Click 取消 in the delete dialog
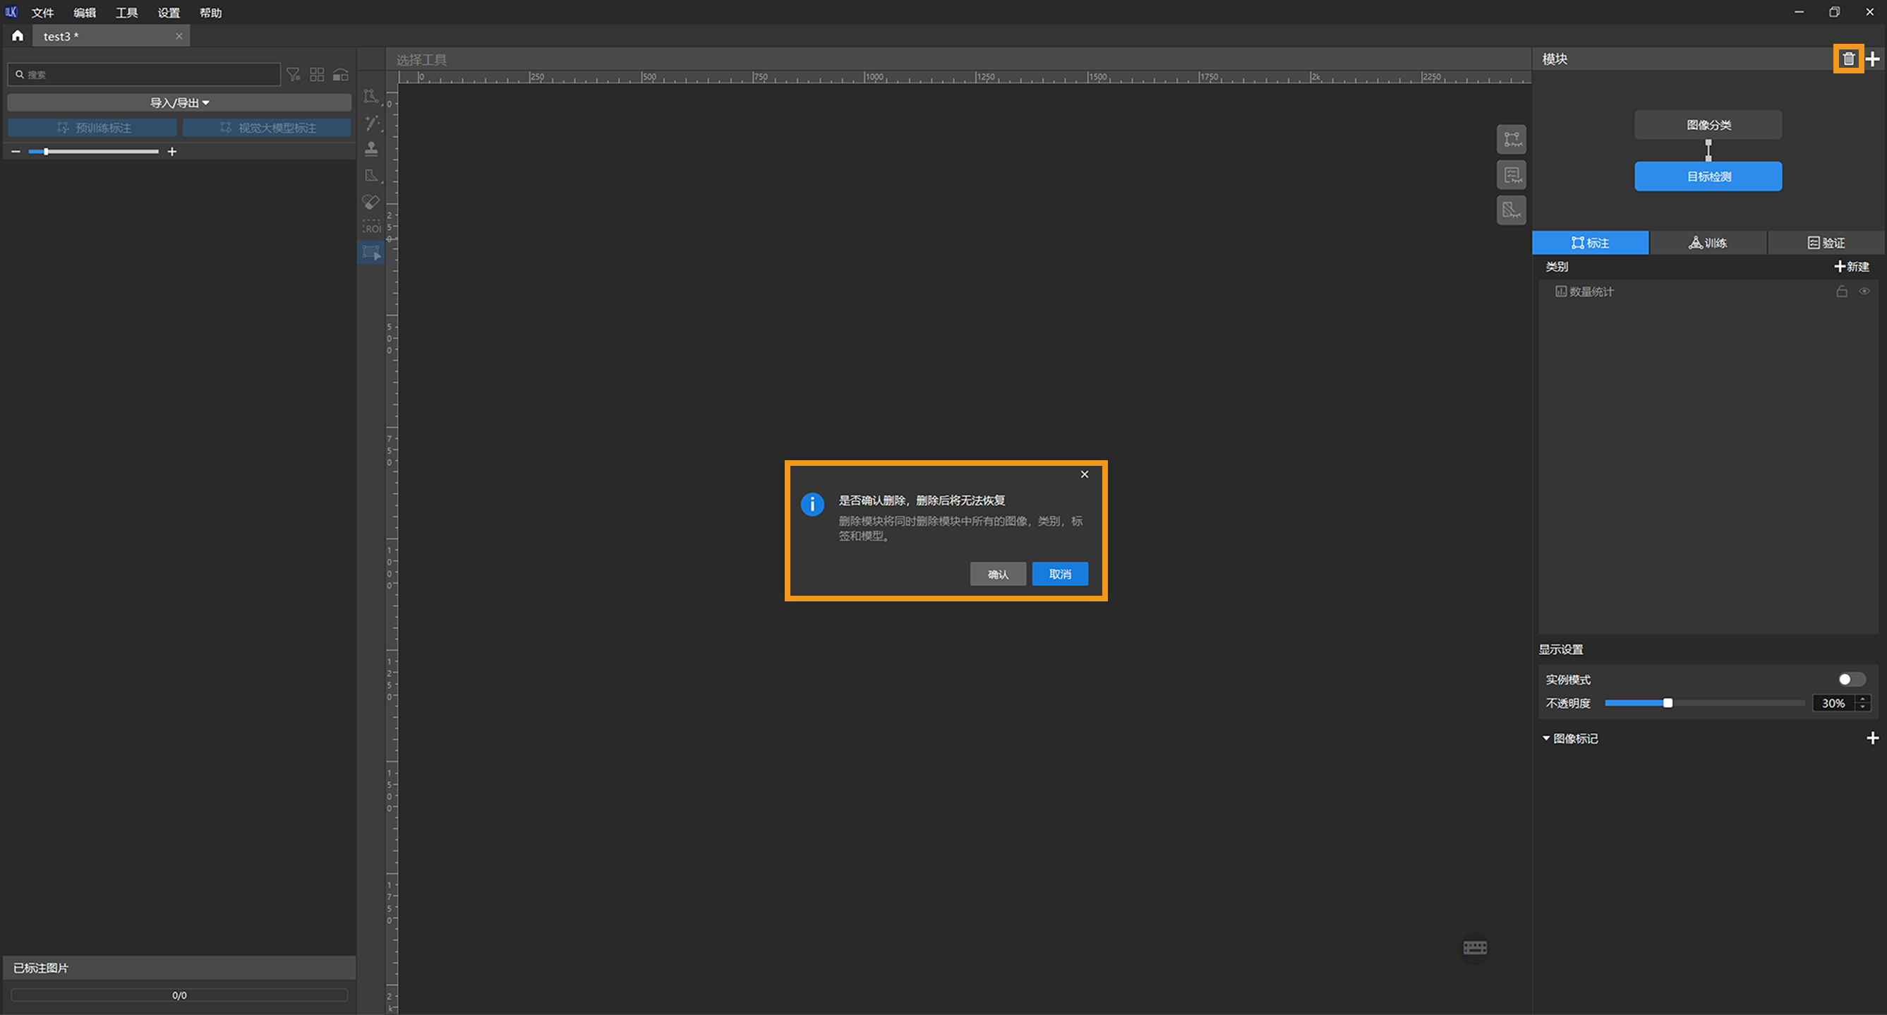Screen dimensions: 1887x1015 1059,574
